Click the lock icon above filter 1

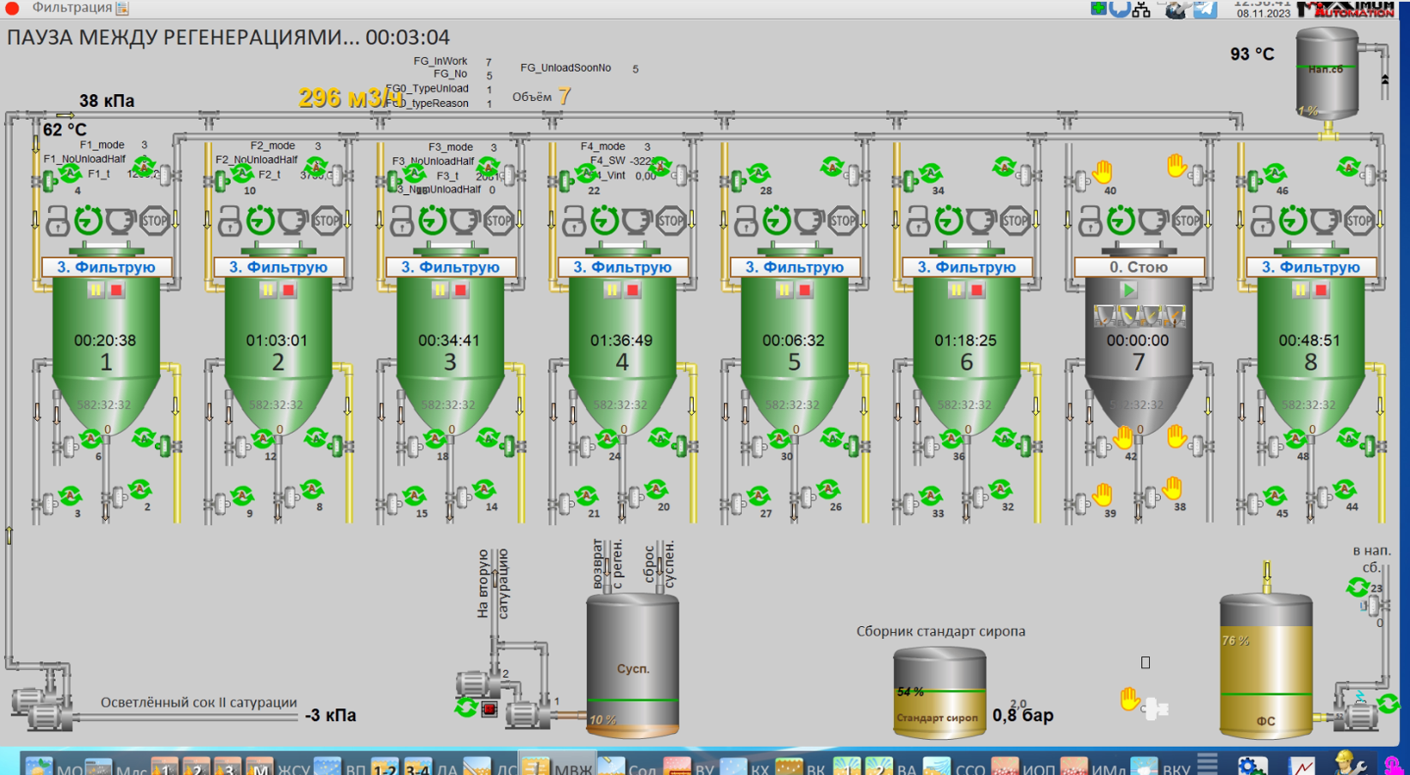[x=57, y=222]
